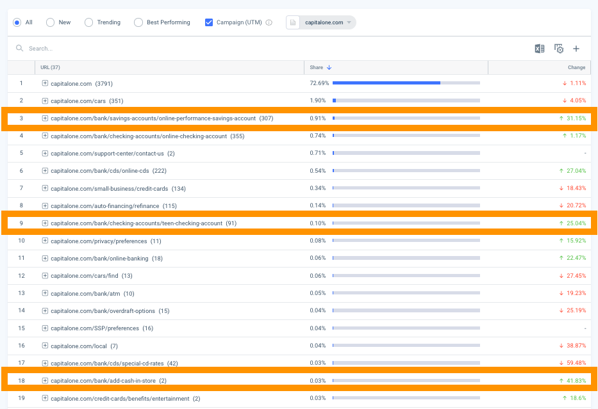Click 0.54% share value
This screenshot has width=598, height=409.
(318, 171)
